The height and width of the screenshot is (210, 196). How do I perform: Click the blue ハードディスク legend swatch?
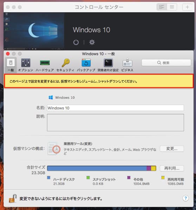coord(49,178)
